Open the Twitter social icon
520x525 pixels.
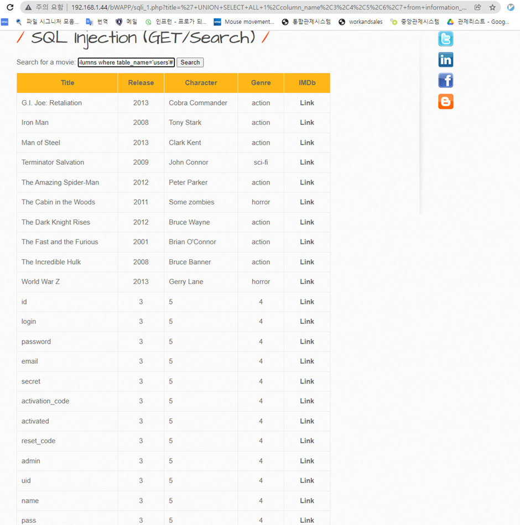[445, 39]
